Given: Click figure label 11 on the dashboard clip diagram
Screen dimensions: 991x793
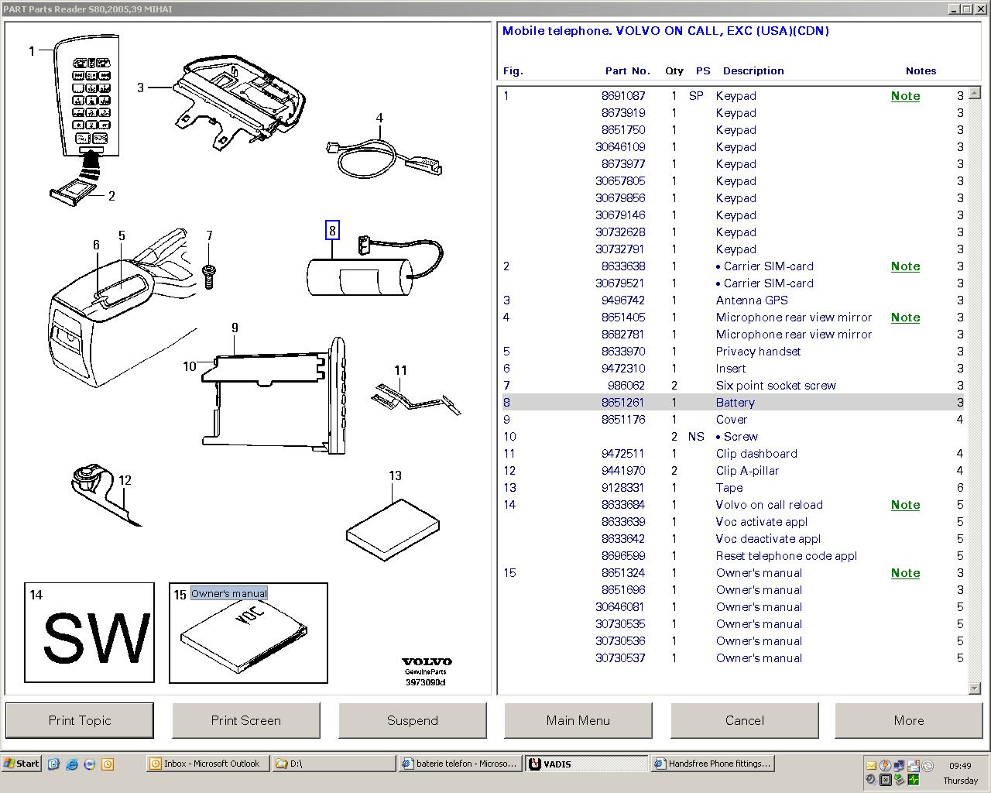Looking at the screenshot, I should 400,370.
